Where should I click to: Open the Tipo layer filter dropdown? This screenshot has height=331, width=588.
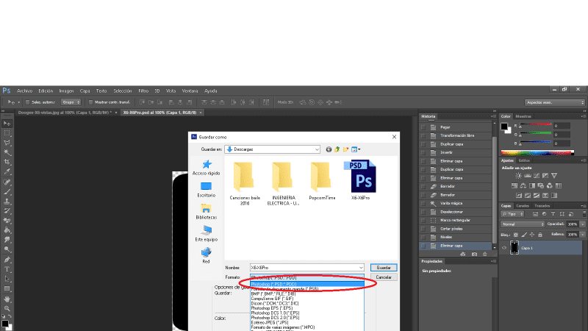pyautogui.click(x=512, y=214)
